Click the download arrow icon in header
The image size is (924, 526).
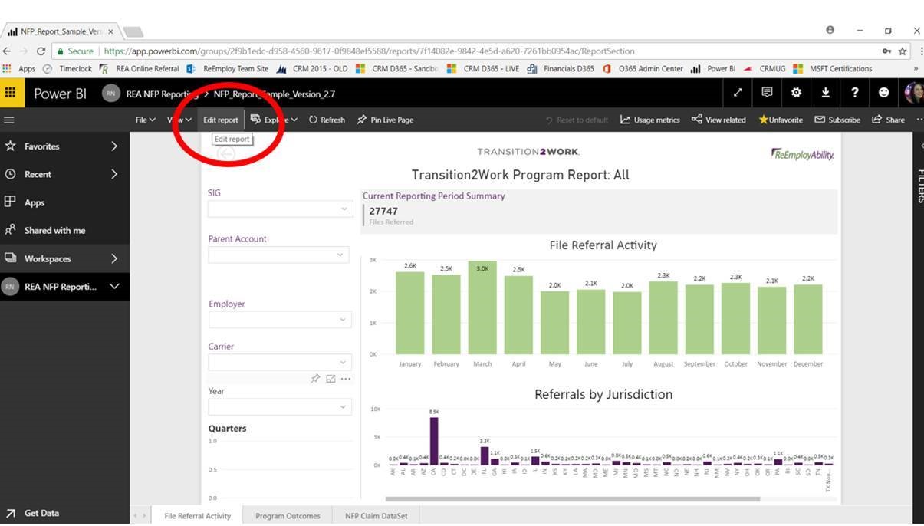pos(825,93)
